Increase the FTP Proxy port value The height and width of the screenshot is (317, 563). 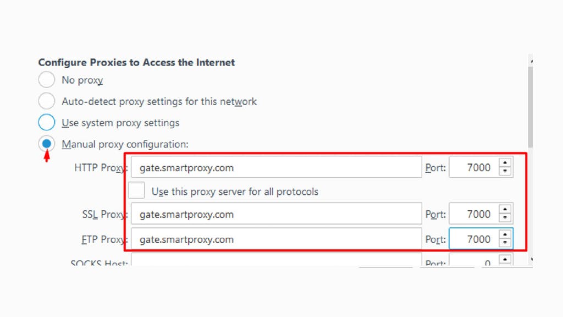click(505, 234)
